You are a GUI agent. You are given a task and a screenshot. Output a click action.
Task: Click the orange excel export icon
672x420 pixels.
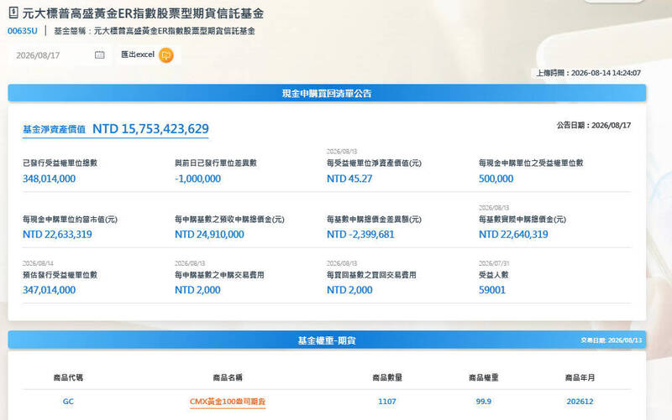(166, 55)
